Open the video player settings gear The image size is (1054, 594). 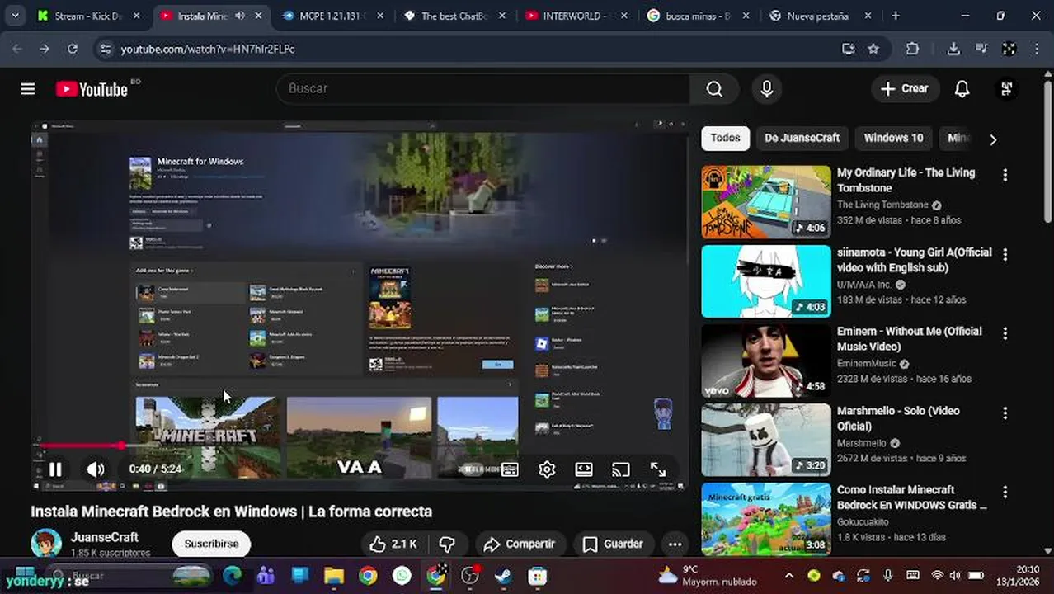547,469
